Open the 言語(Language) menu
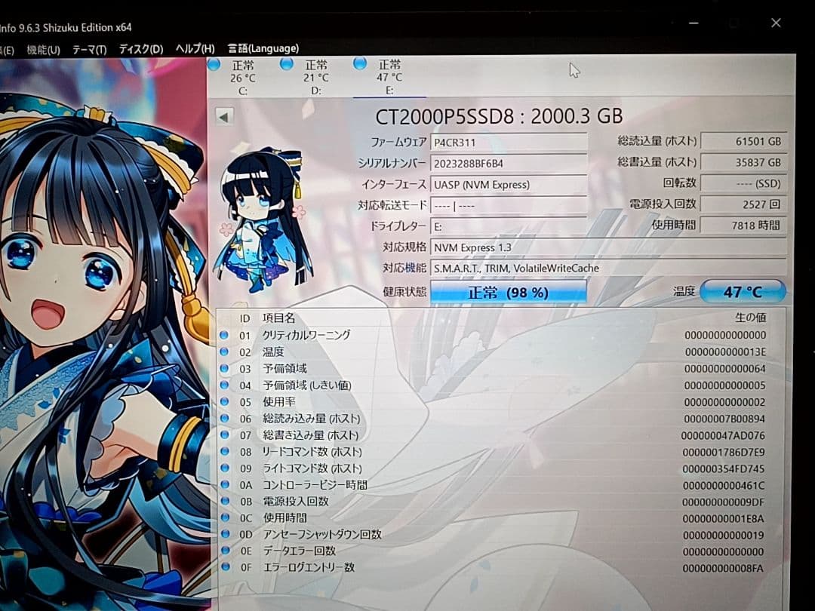 click(x=263, y=48)
